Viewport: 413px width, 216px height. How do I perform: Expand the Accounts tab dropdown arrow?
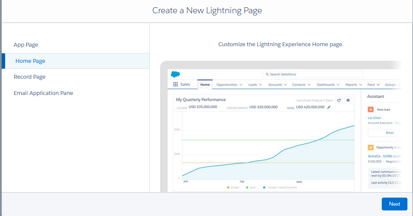pyautogui.click(x=285, y=85)
